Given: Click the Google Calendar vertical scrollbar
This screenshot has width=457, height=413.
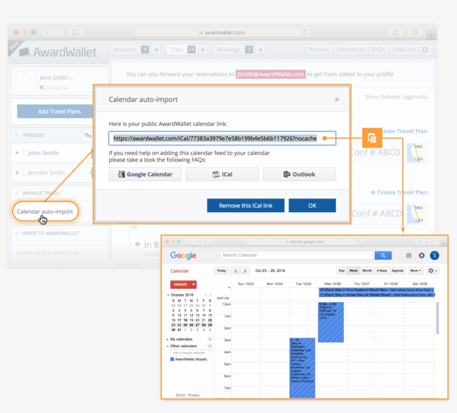Looking at the screenshot, I should coord(437,318).
